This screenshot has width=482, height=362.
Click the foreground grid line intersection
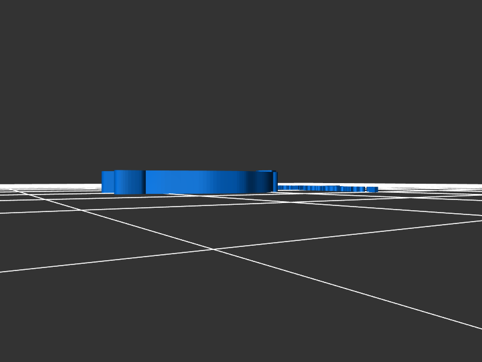[x=213, y=249]
